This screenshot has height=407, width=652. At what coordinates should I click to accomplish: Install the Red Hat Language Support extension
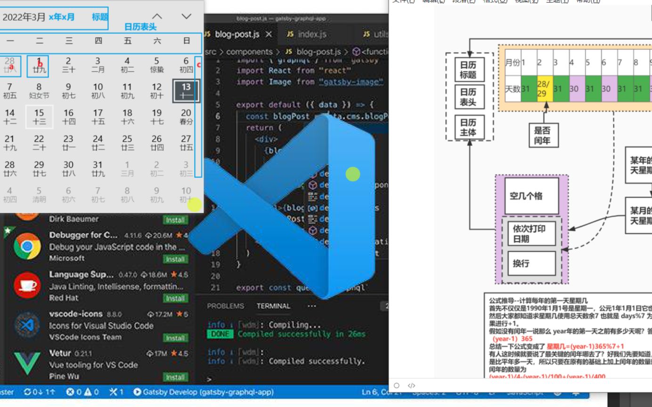tap(175, 298)
